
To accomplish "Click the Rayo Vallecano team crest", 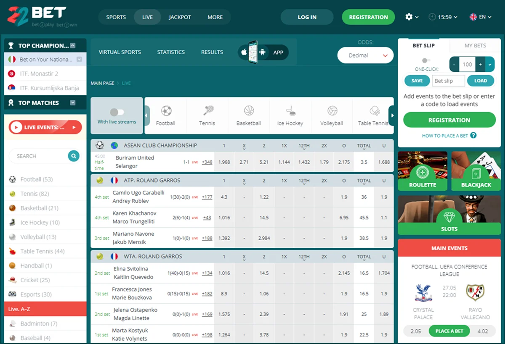I will (475, 293).
